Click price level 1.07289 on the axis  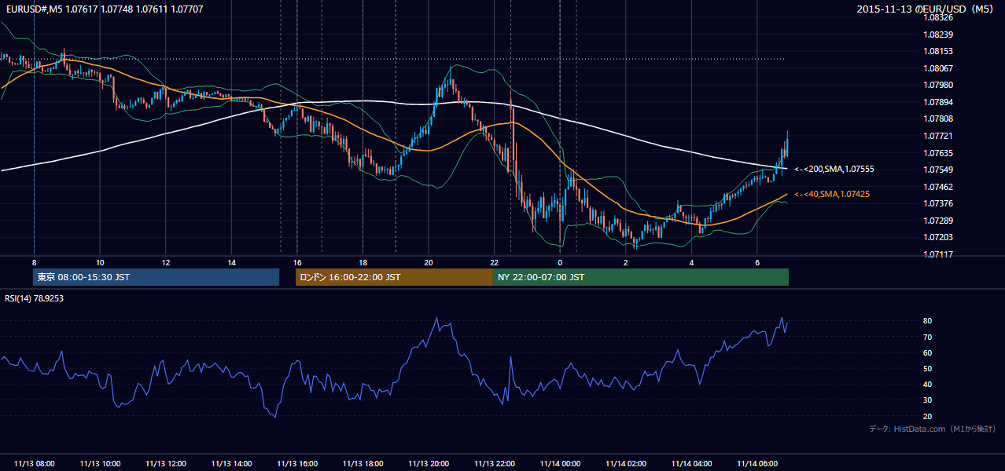click(x=940, y=221)
